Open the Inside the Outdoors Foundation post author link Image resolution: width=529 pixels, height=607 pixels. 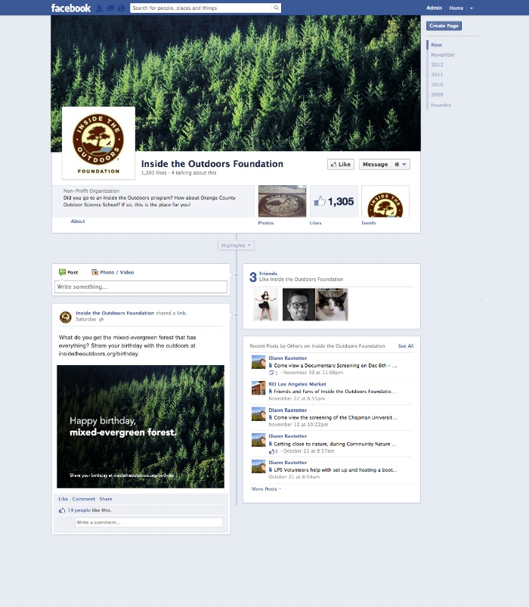tap(115, 313)
